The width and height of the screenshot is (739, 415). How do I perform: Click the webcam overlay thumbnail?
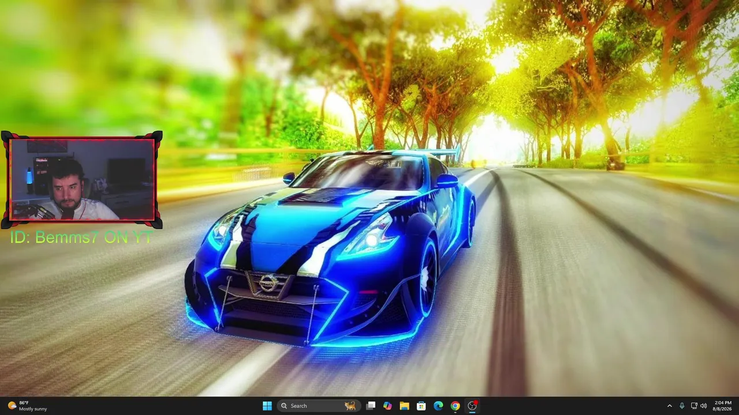tap(82, 179)
